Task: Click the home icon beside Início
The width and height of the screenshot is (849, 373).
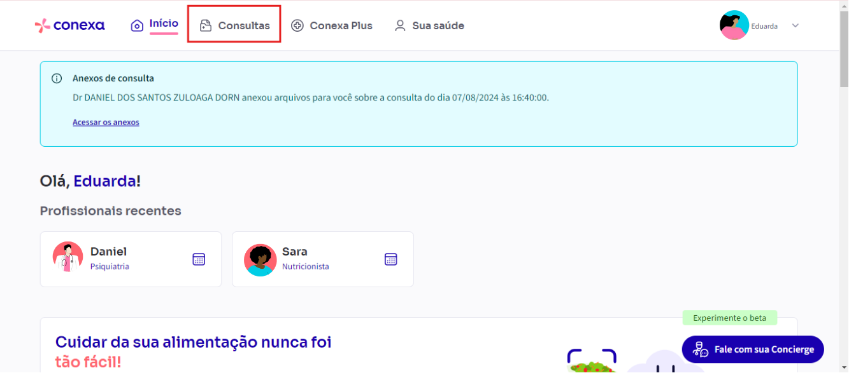Action: click(137, 25)
